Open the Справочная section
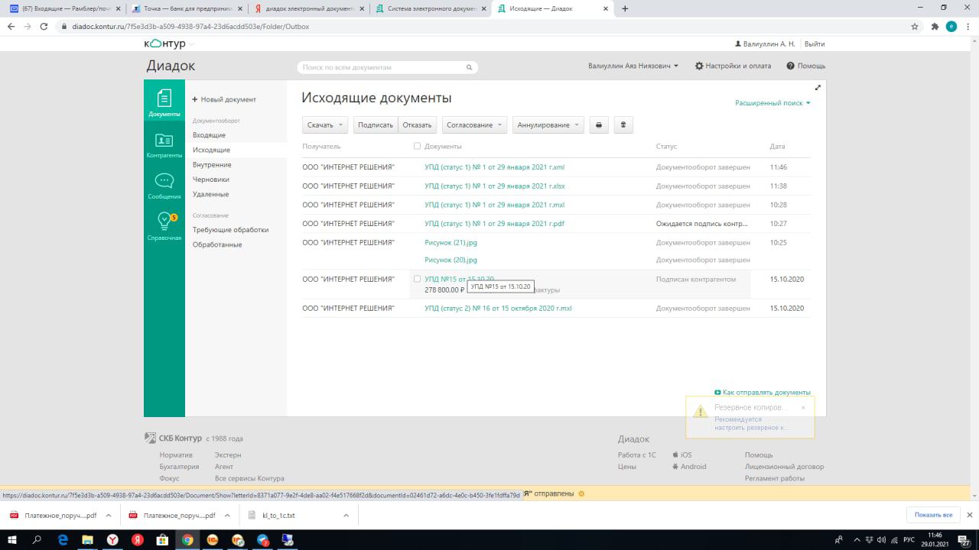The image size is (979, 550). click(164, 227)
